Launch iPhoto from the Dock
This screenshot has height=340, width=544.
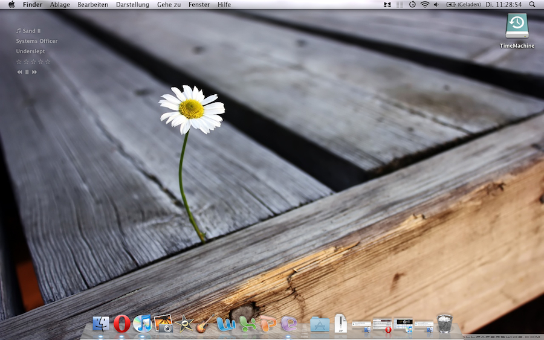[163, 324]
